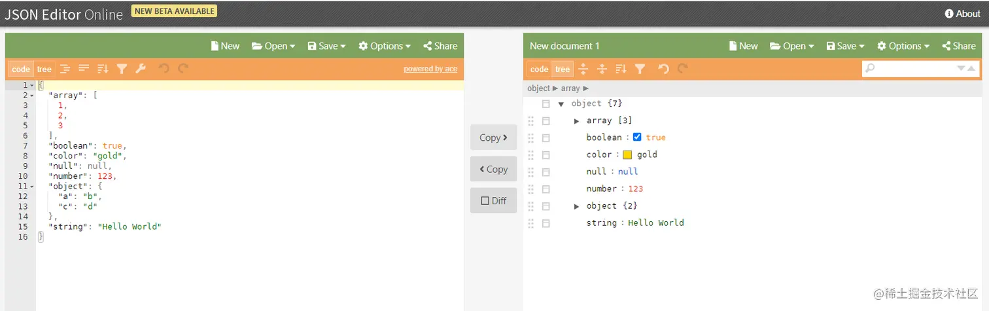Viewport: 989px width, 311px height.
Task: Share the left panel document
Action: pos(440,46)
